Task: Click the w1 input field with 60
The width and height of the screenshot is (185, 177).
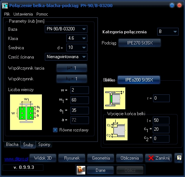Action: coord(80,100)
